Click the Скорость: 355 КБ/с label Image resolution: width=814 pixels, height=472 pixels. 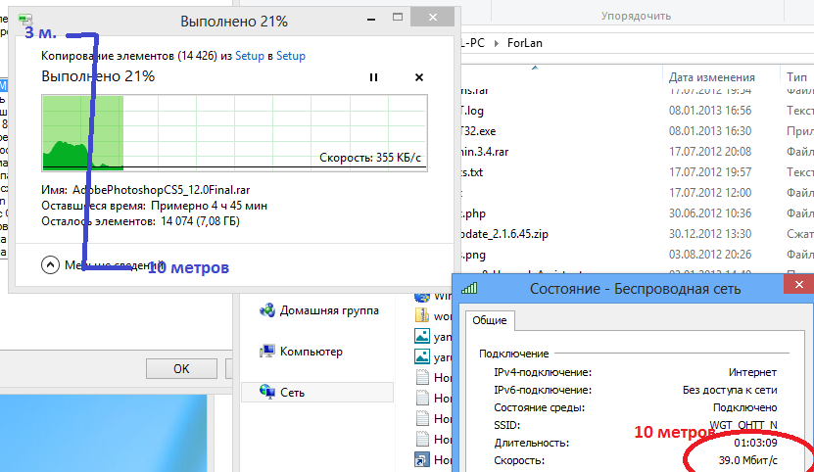370,158
